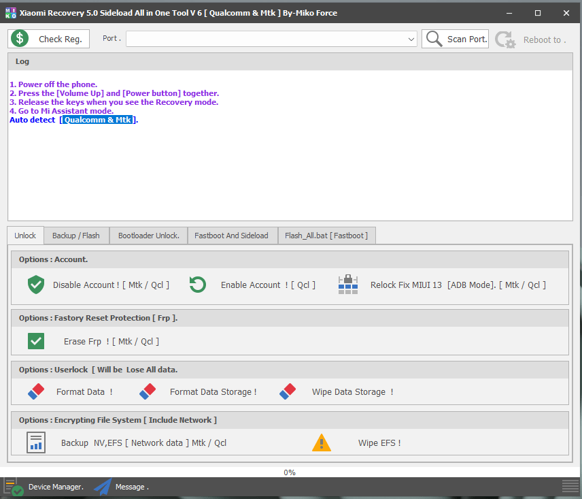The height and width of the screenshot is (499, 582).
Task: Click the eraser icon beside Format Data
Action: (x=36, y=391)
